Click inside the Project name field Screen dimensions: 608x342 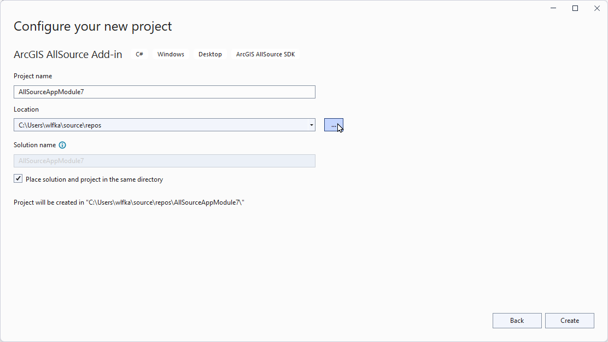point(164,91)
